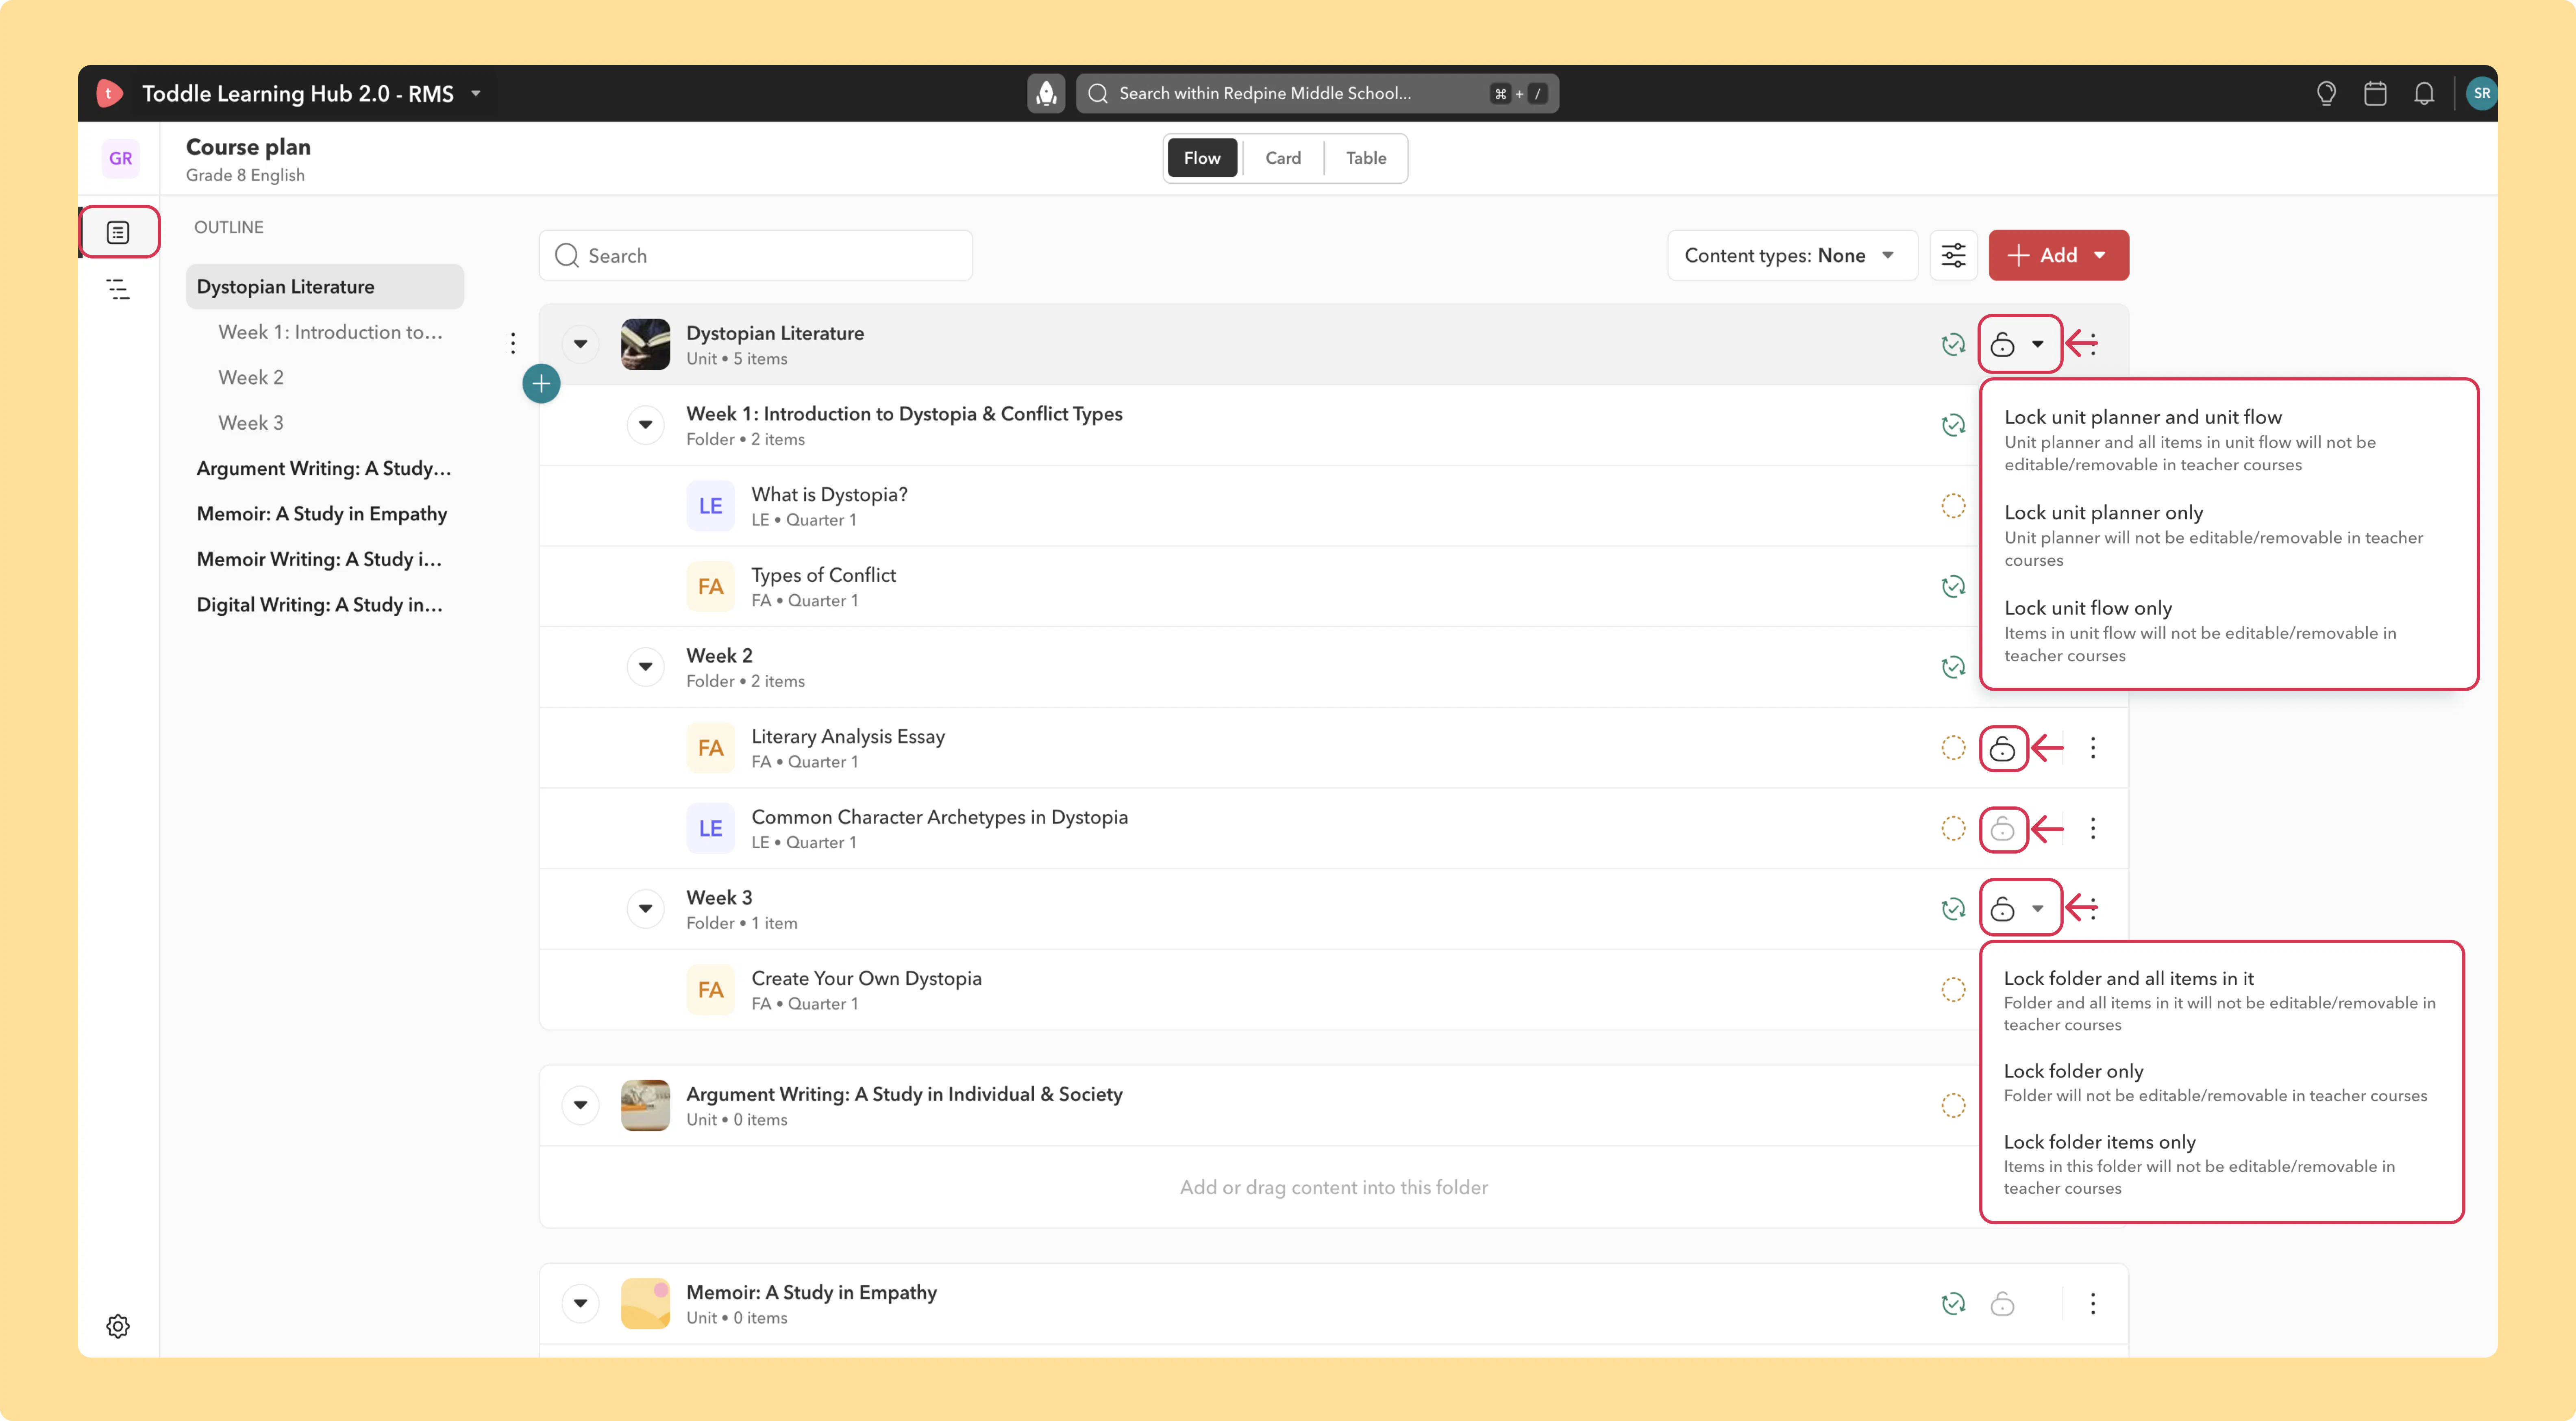Switch to Table view tab
2576x1421 pixels.
pyautogui.click(x=1366, y=158)
